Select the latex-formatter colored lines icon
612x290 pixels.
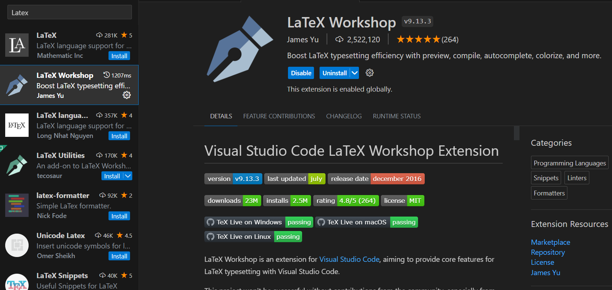pos(17,205)
